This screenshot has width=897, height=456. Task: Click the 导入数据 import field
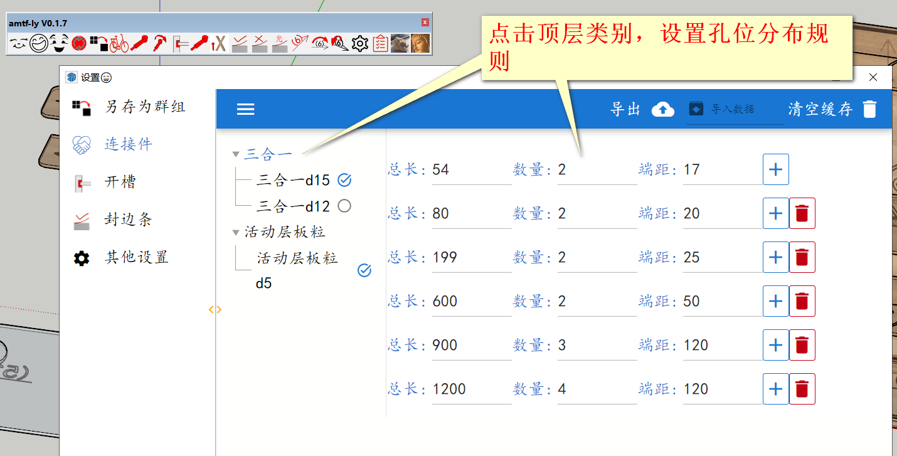[735, 109]
